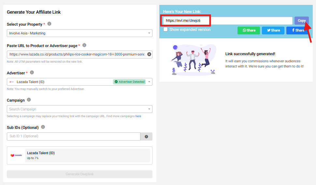Click the Sub ID 1 input field
The image size is (316, 185).
[x=74, y=136]
